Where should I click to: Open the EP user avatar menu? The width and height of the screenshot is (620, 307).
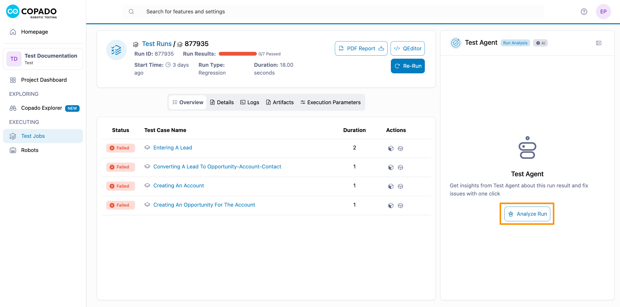pyautogui.click(x=603, y=12)
